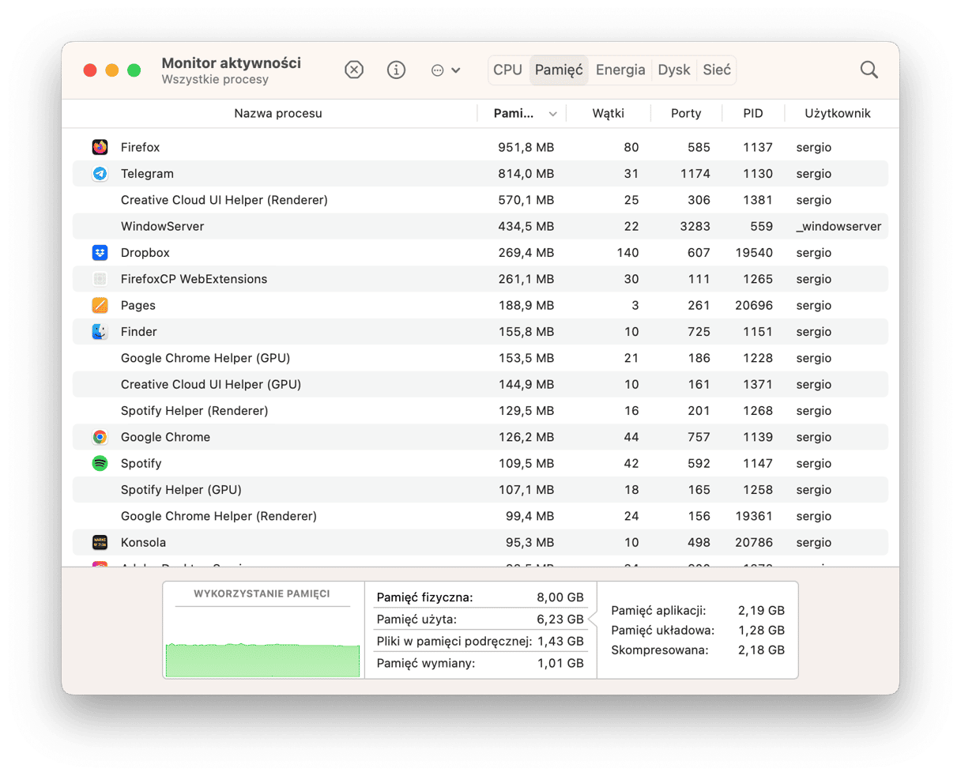Select Creative Cloud UI Helper (Renderer) row

pos(480,200)
